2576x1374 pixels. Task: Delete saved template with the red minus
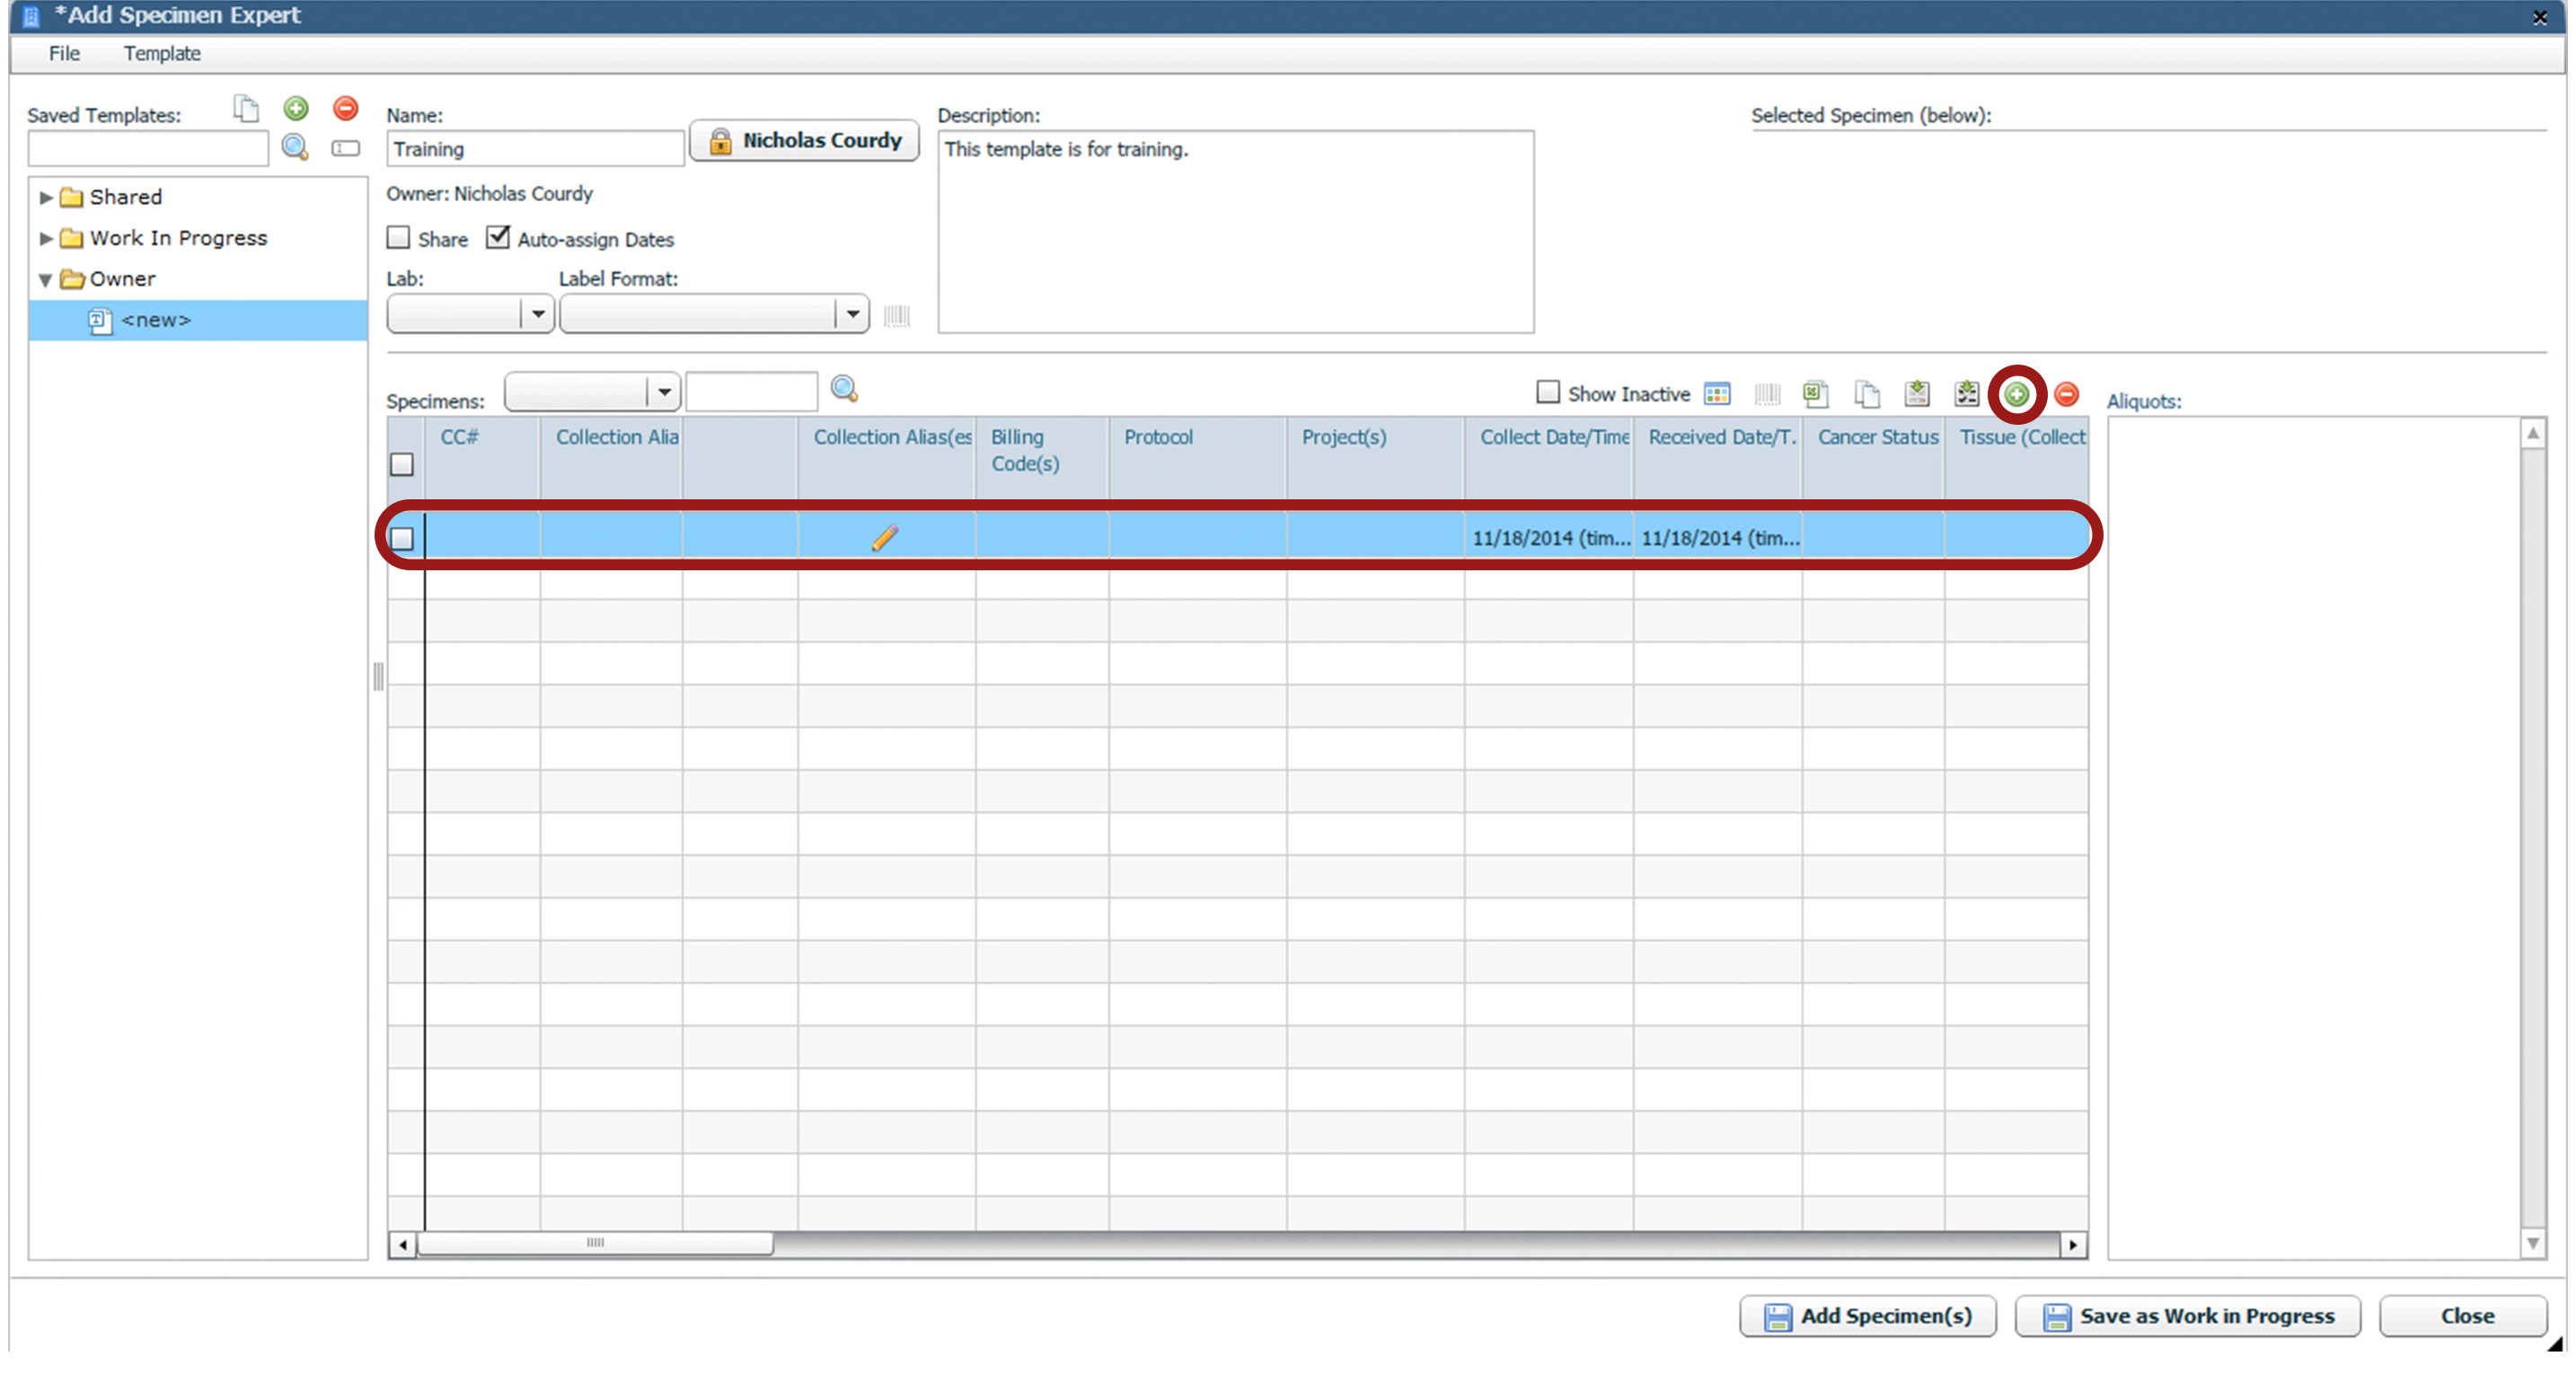pos(346,108)
